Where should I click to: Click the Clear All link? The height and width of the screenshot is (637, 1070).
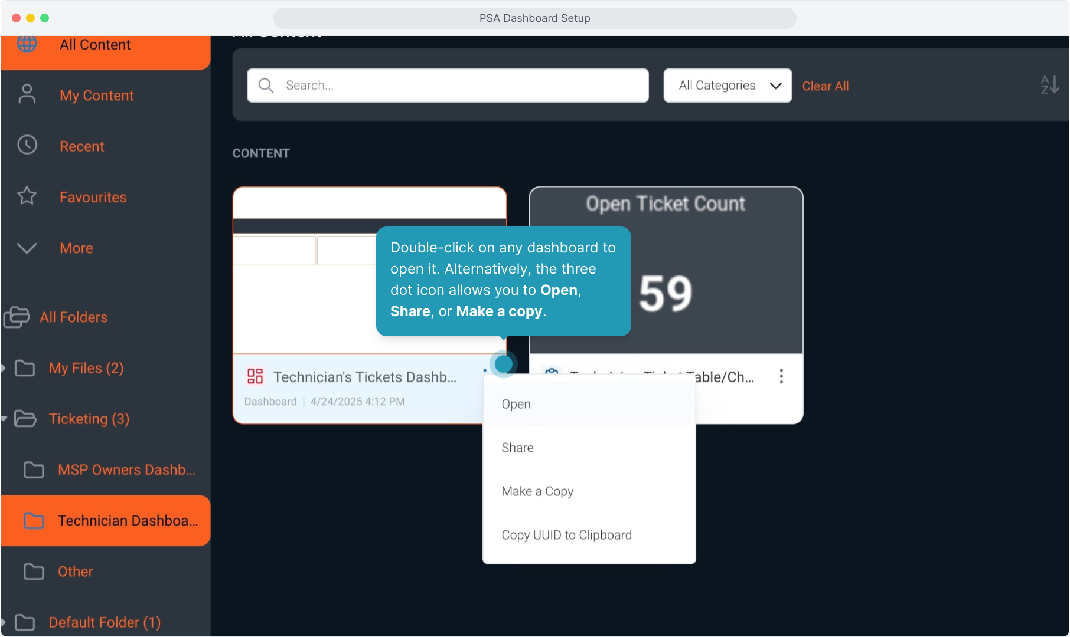tap(826, 86)
